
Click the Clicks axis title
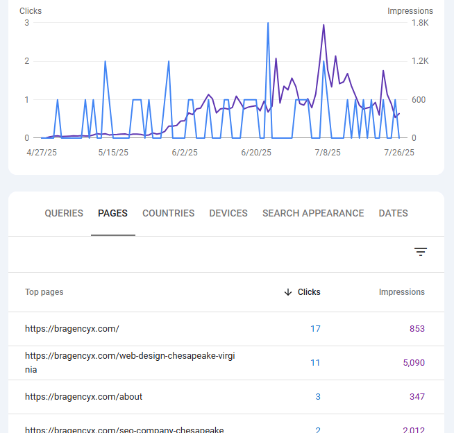pos(31,11)
